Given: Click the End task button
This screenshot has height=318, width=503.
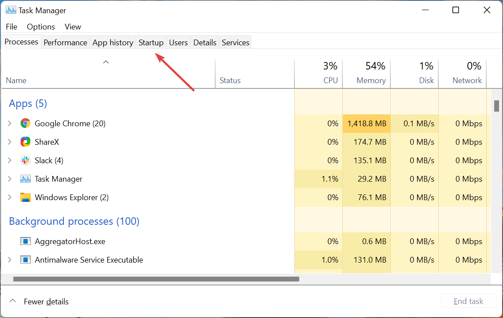Looking at the screenshot, I should tap(468, 301).
